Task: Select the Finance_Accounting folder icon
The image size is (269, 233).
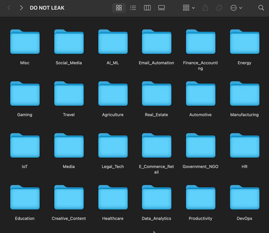Action: [x=201, y=42]
